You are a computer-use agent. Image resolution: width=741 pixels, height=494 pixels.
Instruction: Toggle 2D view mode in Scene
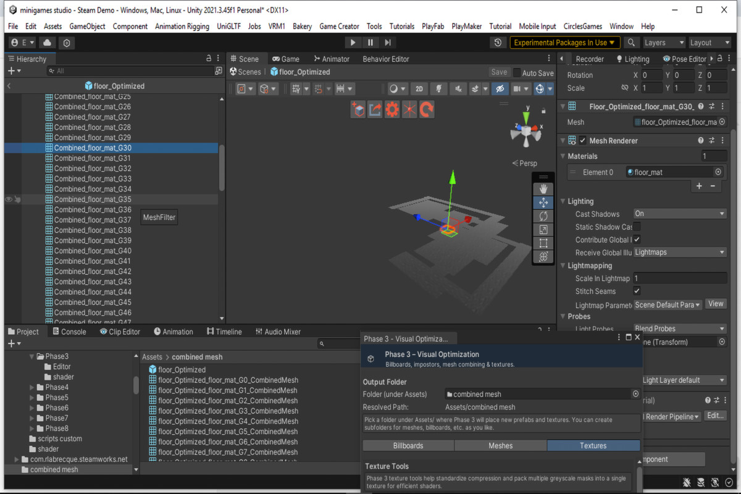(419, 89)
